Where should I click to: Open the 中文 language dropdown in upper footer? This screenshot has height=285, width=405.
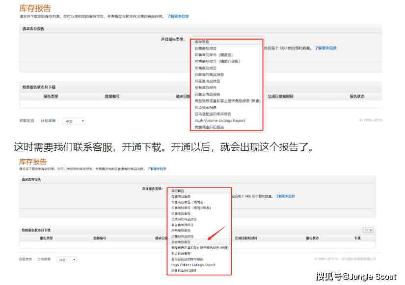click(x=74, y=121)
